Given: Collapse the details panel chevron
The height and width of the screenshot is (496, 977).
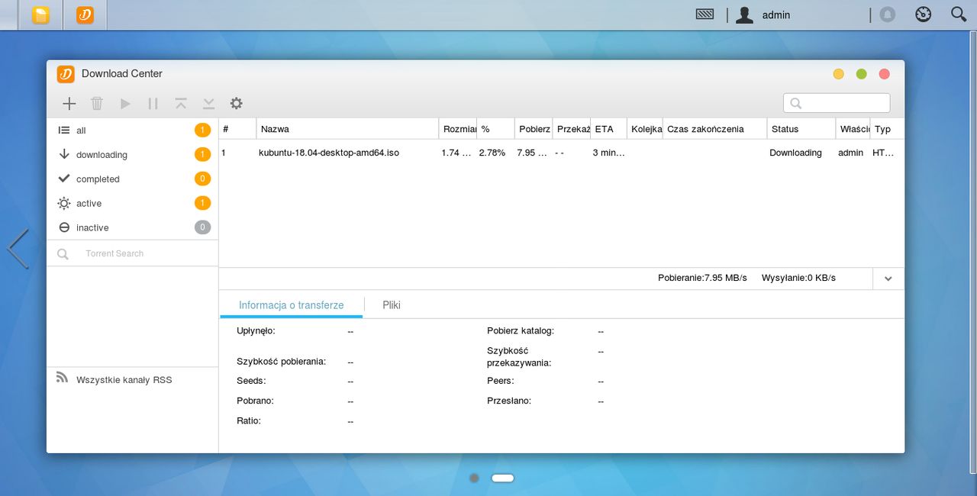Looking at the screenshot, I should 888,279.
